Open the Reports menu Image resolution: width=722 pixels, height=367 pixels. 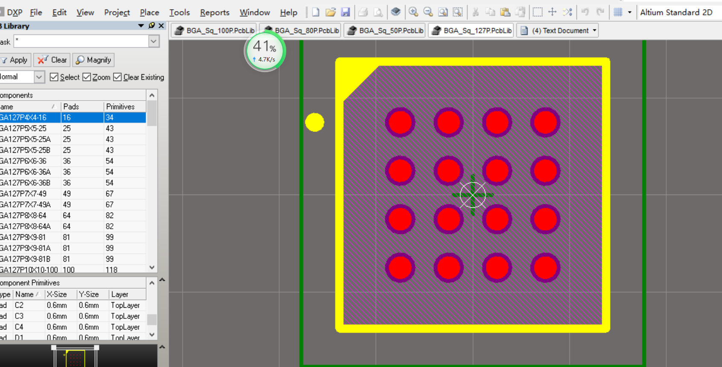pos(215,12)
